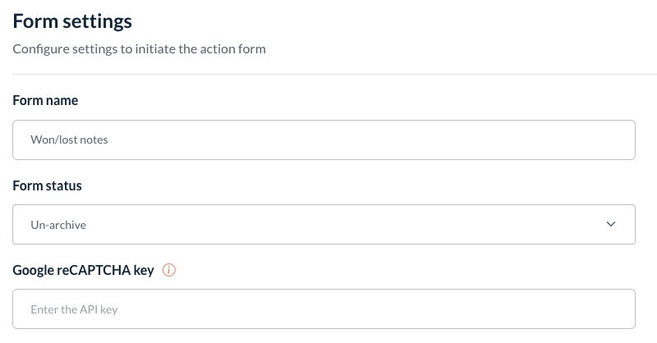Image resolution: width=657 pixels, height=343 pixels.
Task: Click the 'Form name' label
Action: [x=45, y=100]
